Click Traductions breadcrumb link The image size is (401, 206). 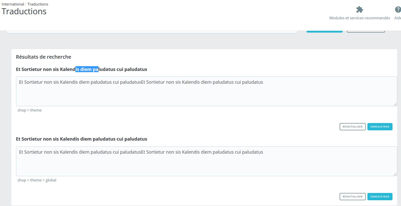[38, 4]
